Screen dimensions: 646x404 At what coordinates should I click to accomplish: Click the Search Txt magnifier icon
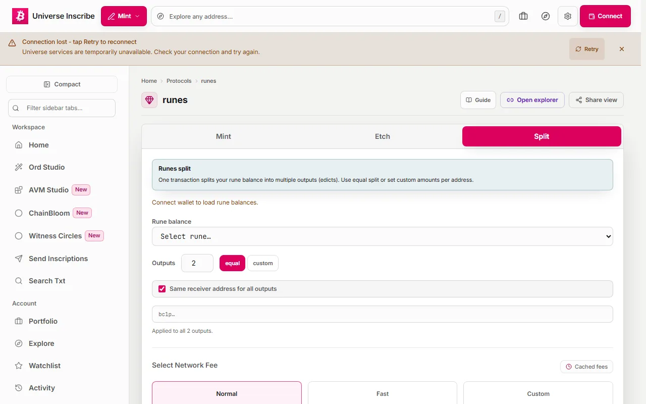(x=19, y=281)
